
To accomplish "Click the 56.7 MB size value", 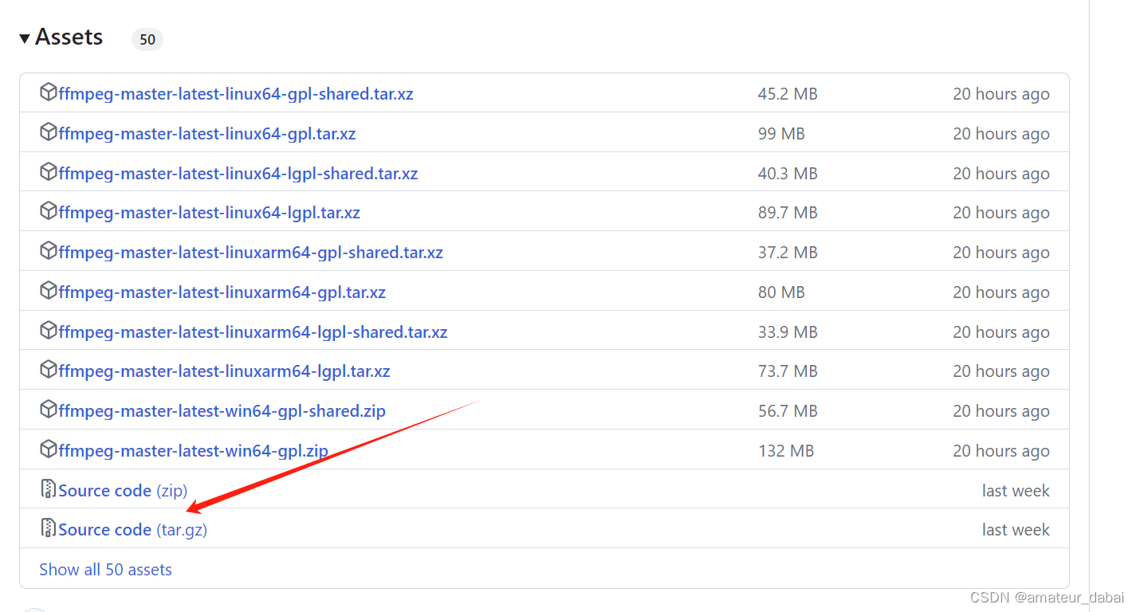I will click(788, 411).
